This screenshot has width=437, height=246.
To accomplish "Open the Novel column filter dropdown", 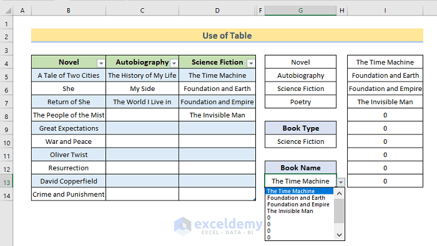I will tap(101, 64).
